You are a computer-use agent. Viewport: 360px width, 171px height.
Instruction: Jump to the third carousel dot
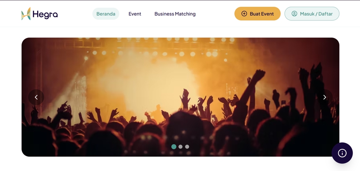[187, 147]
